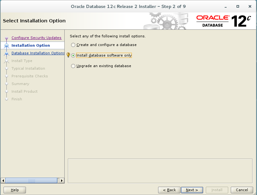Maximize the installer window
This screenshot has width=257, height=195.
click(x=238, y=6)
